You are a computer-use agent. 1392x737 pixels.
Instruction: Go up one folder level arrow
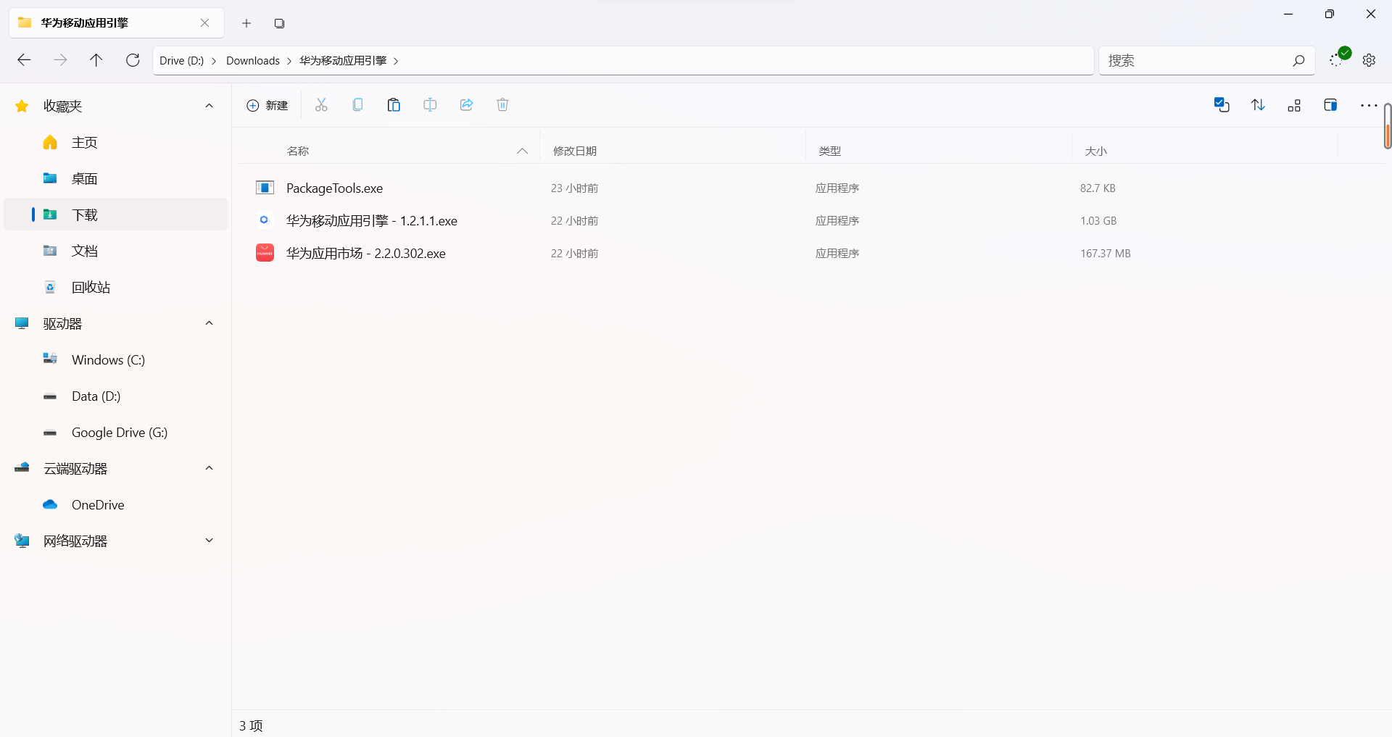(96, 60)
